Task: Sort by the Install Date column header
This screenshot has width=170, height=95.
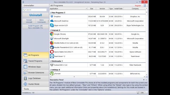Action: (118, 9)
